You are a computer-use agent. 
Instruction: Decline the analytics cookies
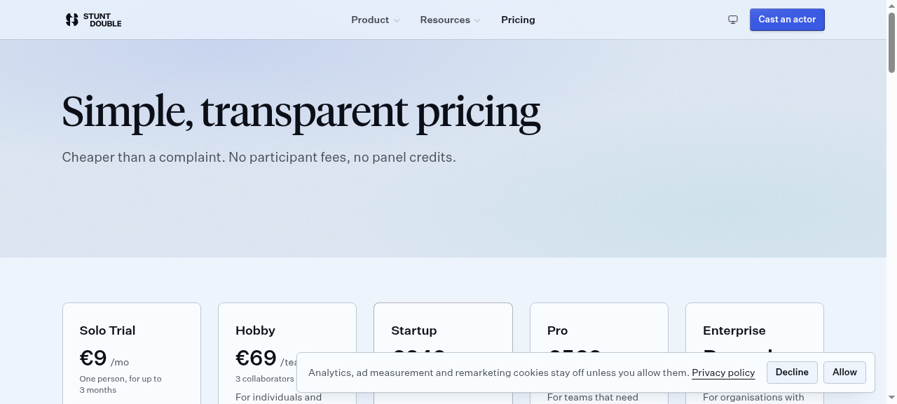point(792,372)
